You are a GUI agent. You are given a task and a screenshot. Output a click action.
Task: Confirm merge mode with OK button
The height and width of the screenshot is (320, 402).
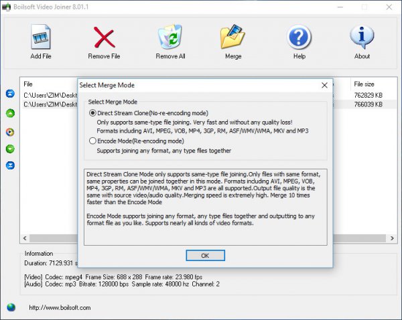point(206,256)
